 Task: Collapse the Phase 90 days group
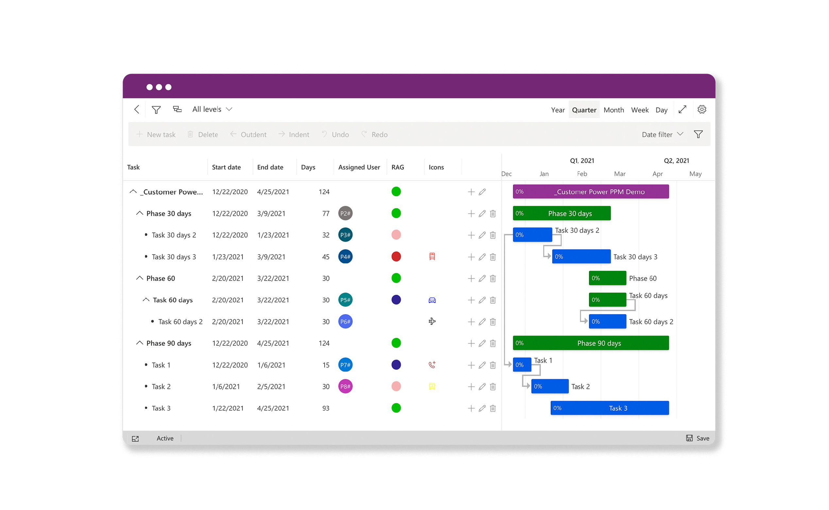tap(140, 343)
